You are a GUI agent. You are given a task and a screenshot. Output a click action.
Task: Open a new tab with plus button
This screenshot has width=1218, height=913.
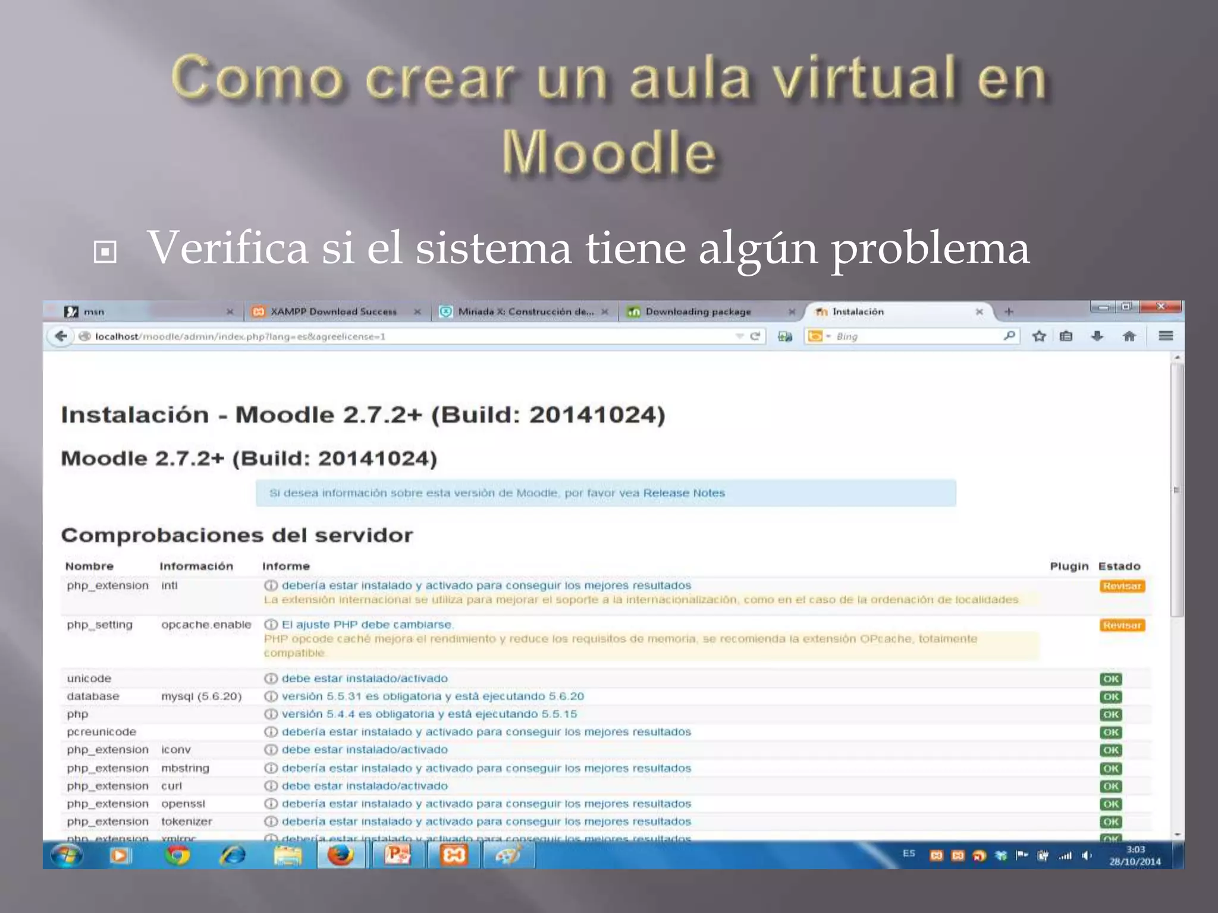1009,311
